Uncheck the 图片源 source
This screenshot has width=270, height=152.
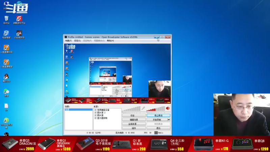(96, 116)
